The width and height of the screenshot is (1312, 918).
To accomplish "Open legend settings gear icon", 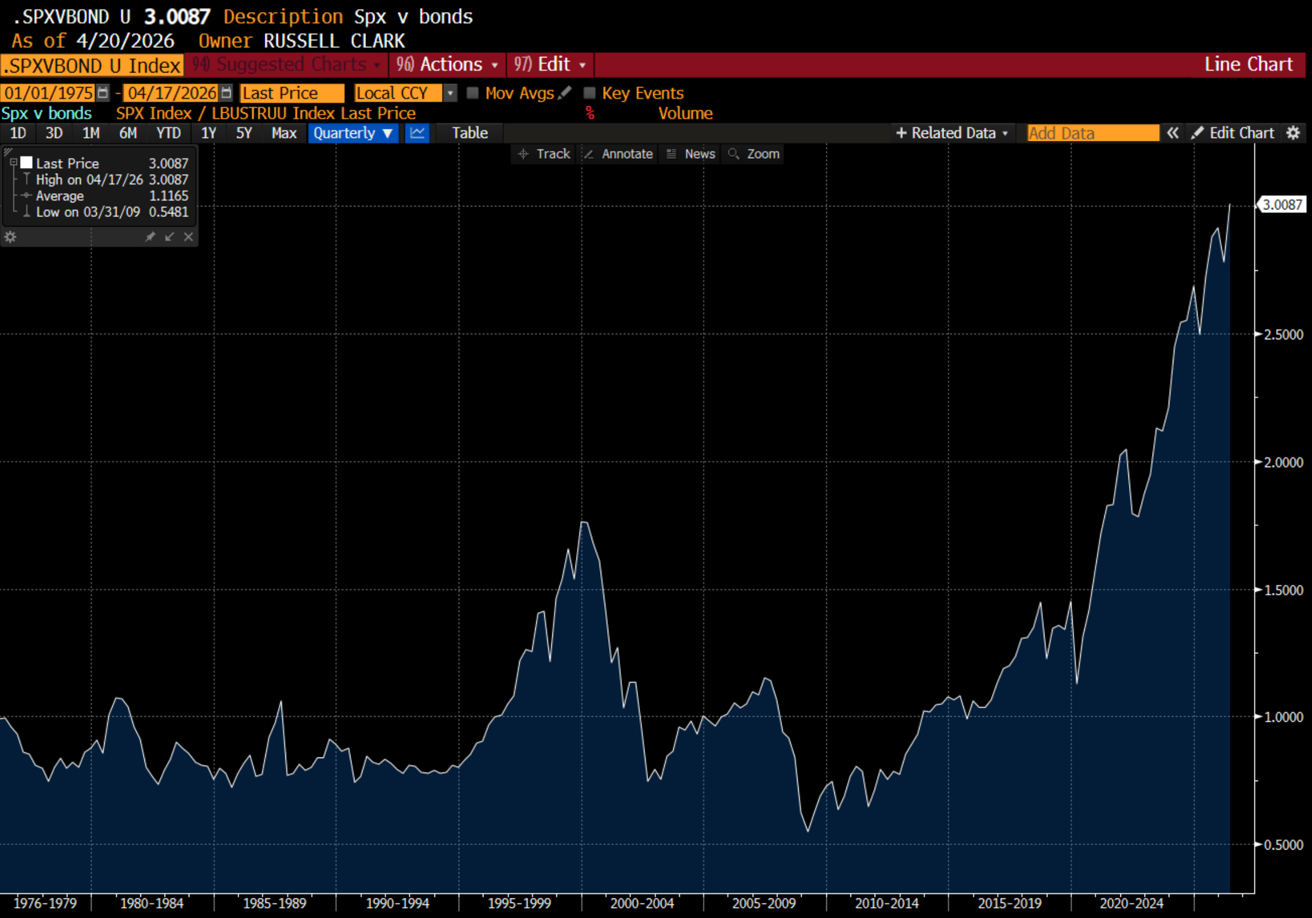I will coord(10,236).
